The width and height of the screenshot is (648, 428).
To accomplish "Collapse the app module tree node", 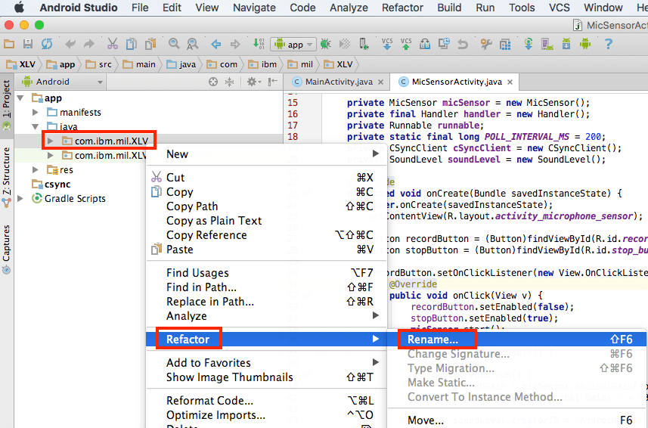I will click(x=20, y=98).
